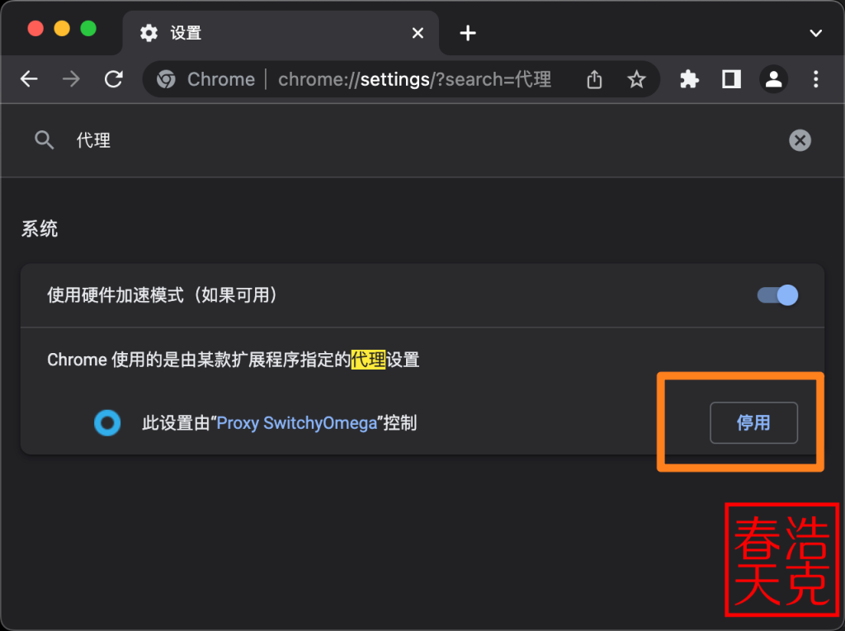The width and height of the screenshot is (845, 631).
Task: Toggle hardware acceleration off
Action: click(776, 295)
